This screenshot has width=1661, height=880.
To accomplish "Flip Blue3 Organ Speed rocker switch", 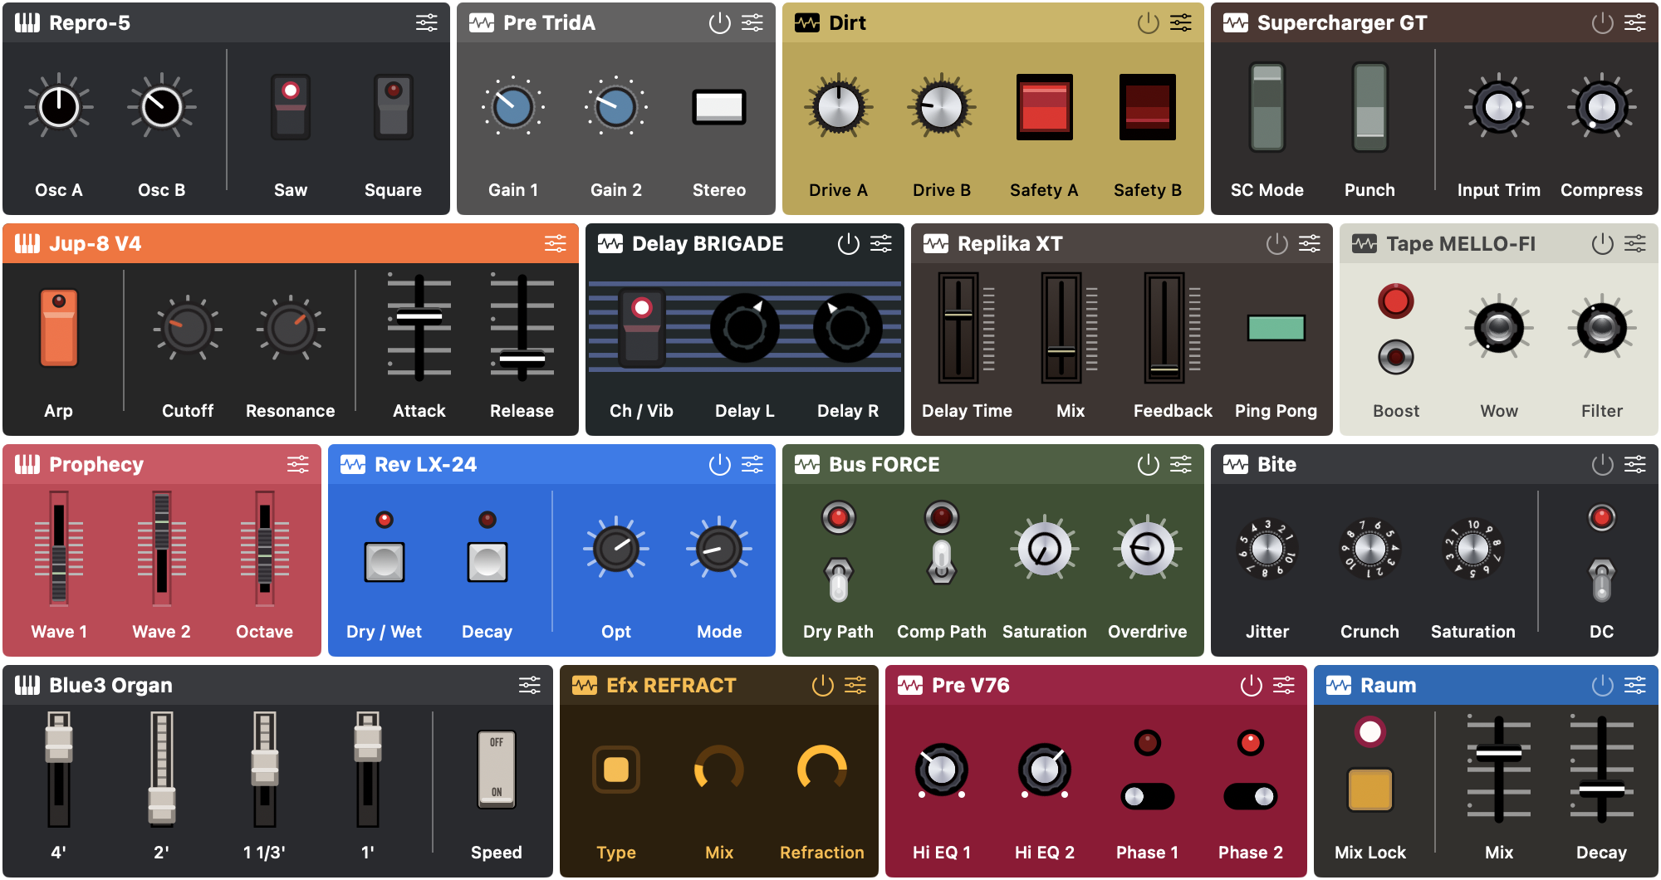I will 497,770.
